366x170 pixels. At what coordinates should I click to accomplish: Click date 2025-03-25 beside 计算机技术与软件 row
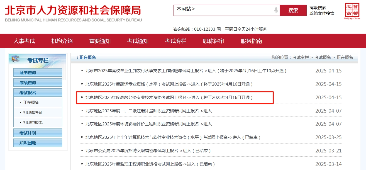click(x=328, y=137)
